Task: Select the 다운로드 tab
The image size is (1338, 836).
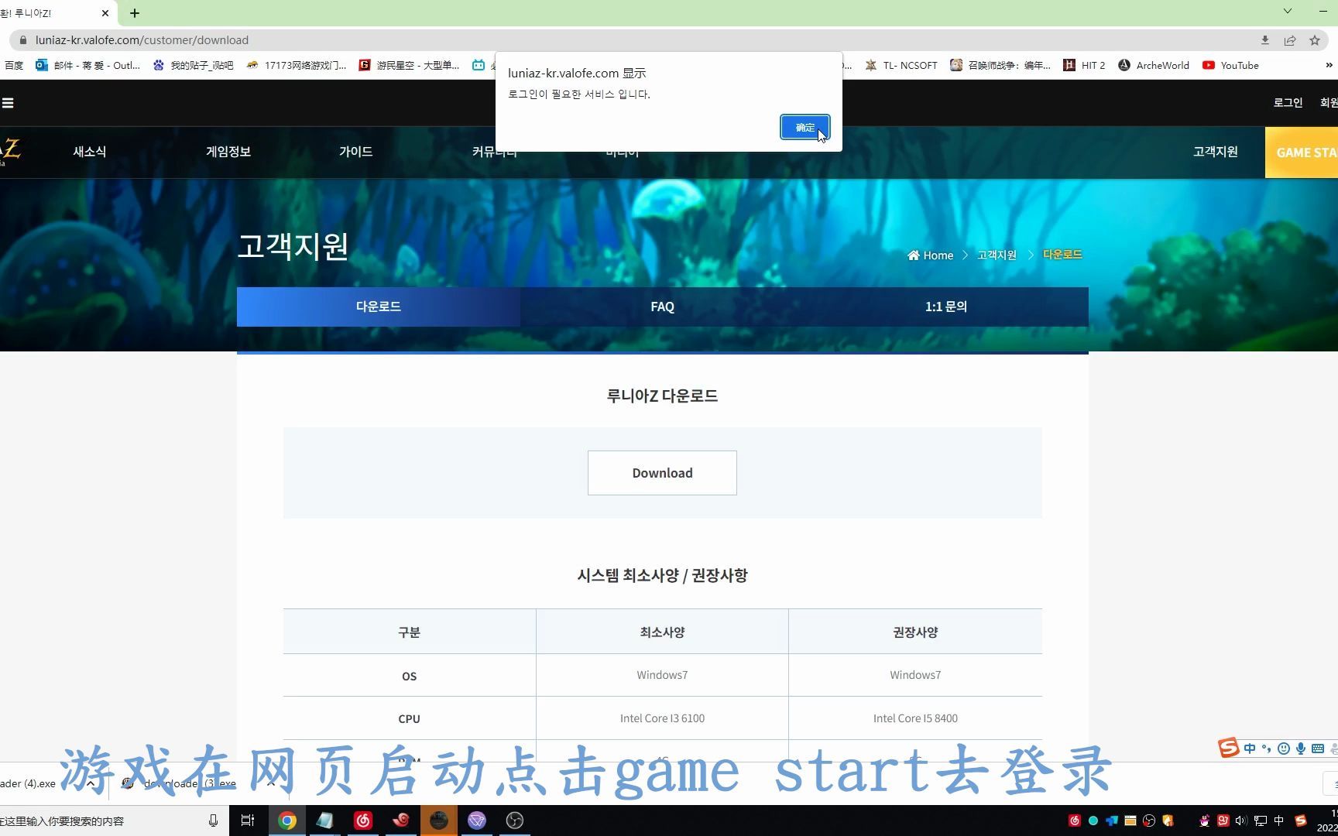Action: tap(379, 307)
